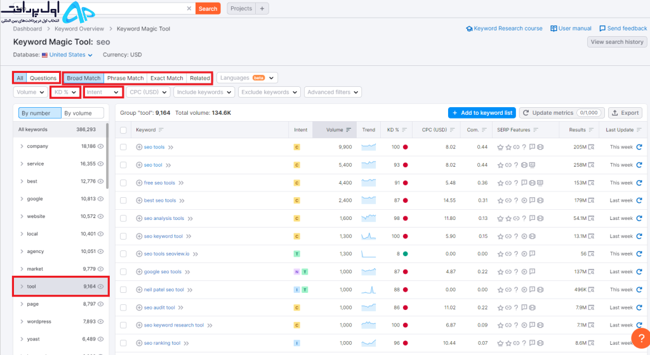Open double-arrow for 'seo tool' keyword
The image size is (650, 355).
(x=168, y=165)
